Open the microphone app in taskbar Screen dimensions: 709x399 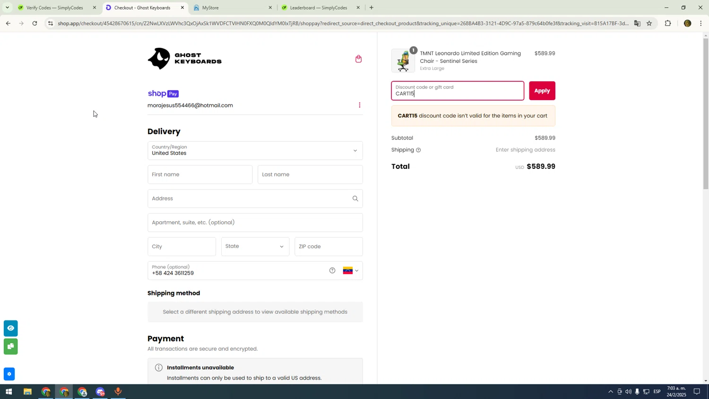click(118, 392)
